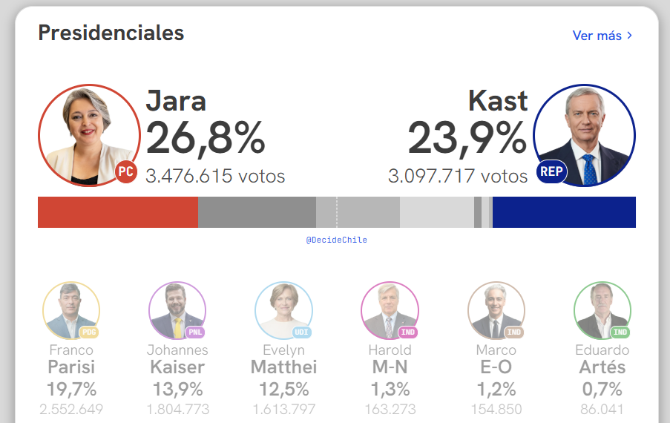Viewport: 670px width, 423px height.
Task: Click the IND badge on Eduardo Artés
Action: pyautogui.click(x=620, y=332)
